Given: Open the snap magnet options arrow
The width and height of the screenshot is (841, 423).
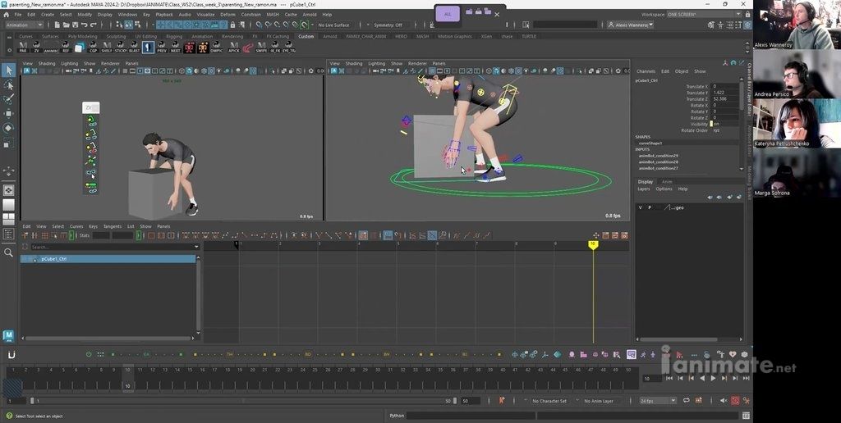Looking at the screenshot, I should click(x=313, y=25).
